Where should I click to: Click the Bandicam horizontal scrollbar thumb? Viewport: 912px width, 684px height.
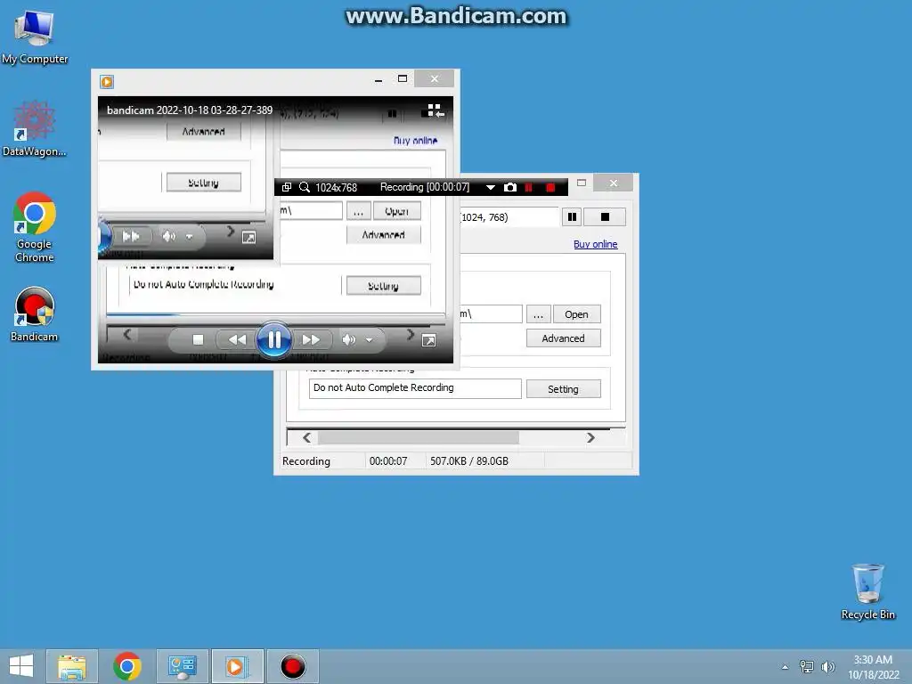pyautogui.click(x=419, y=437)
